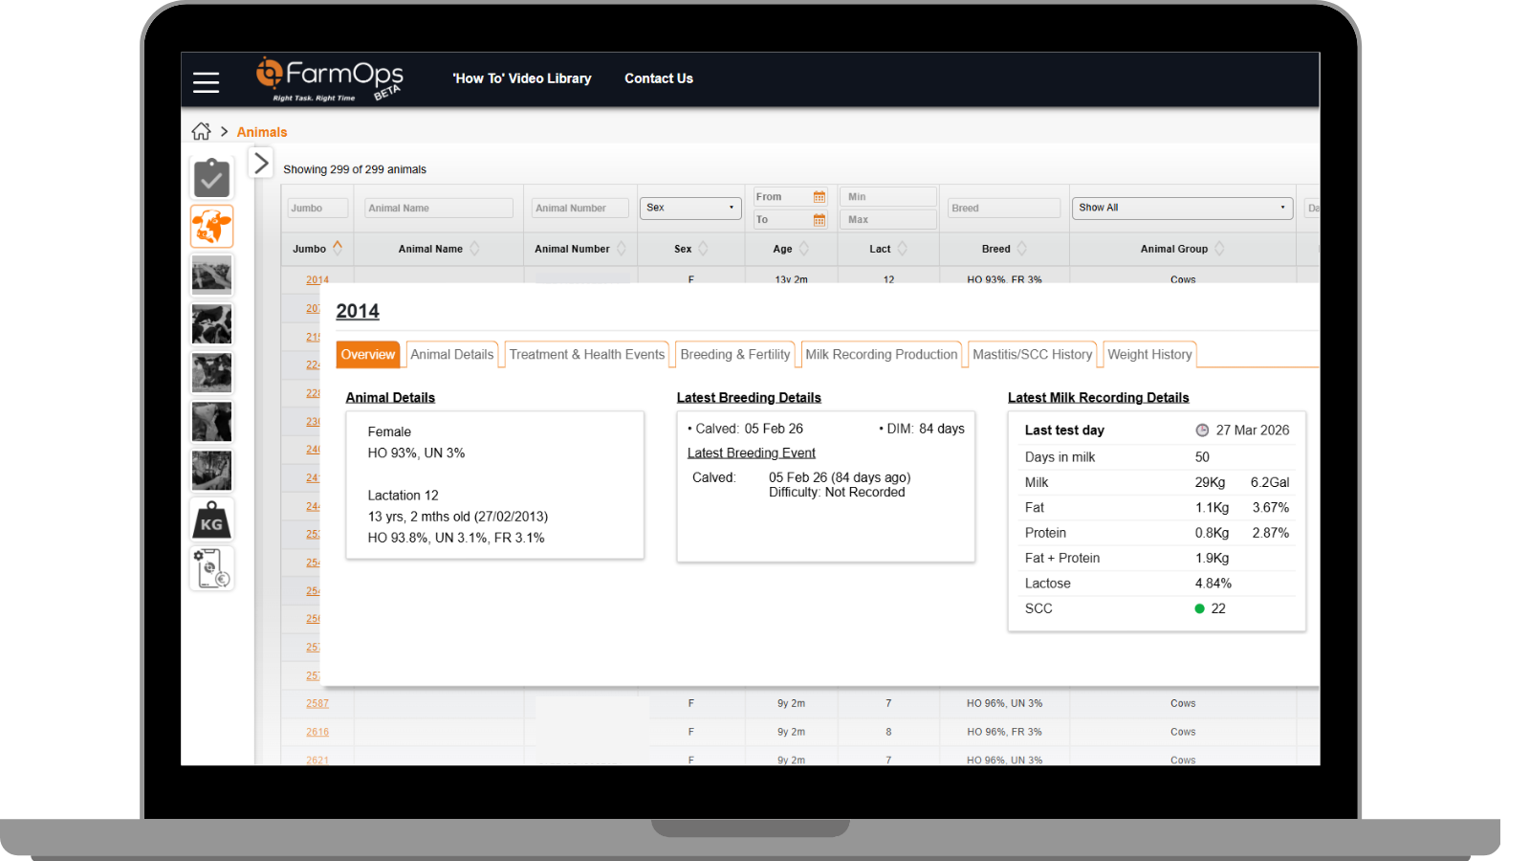This screenshot has width=1530, height=861.
Task: Open animal 2616 in the table
Action: tap(317, 732)
